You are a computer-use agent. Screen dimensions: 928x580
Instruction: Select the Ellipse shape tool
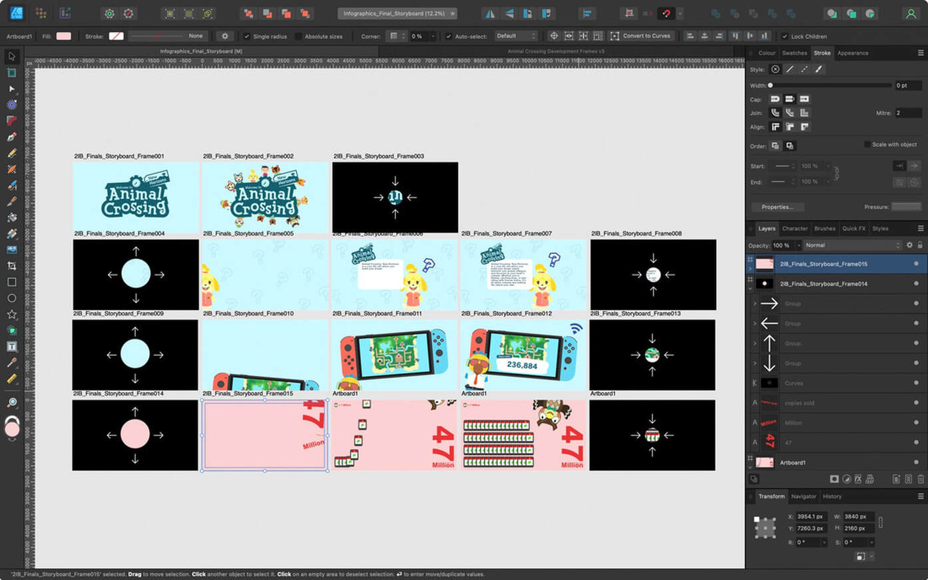[12, 298]
